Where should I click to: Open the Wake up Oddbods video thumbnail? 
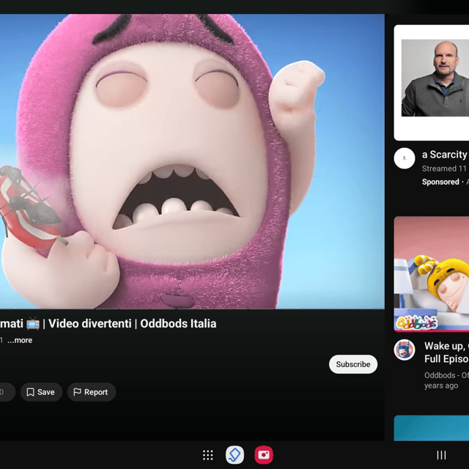[432, 274]
